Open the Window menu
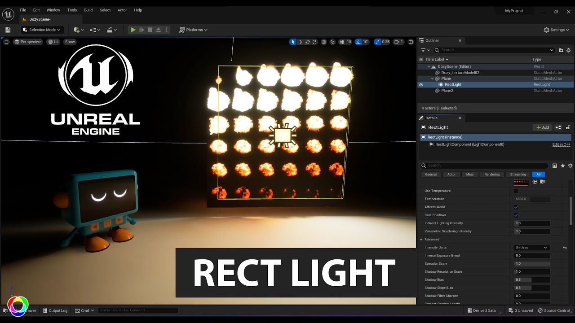Viewport: 575px width, 323px height. coord(53,10)
